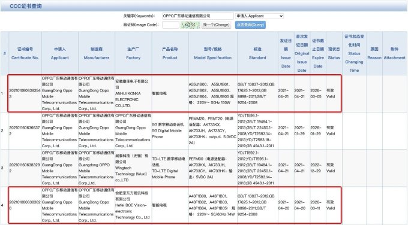
Task: Click the 制造商 Manufacturer column header
Action: (97, 53)
